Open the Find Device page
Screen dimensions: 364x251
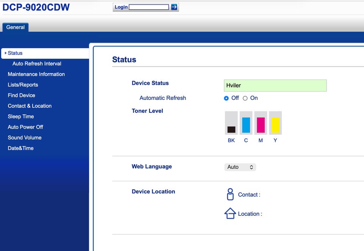tap(21, 95)
